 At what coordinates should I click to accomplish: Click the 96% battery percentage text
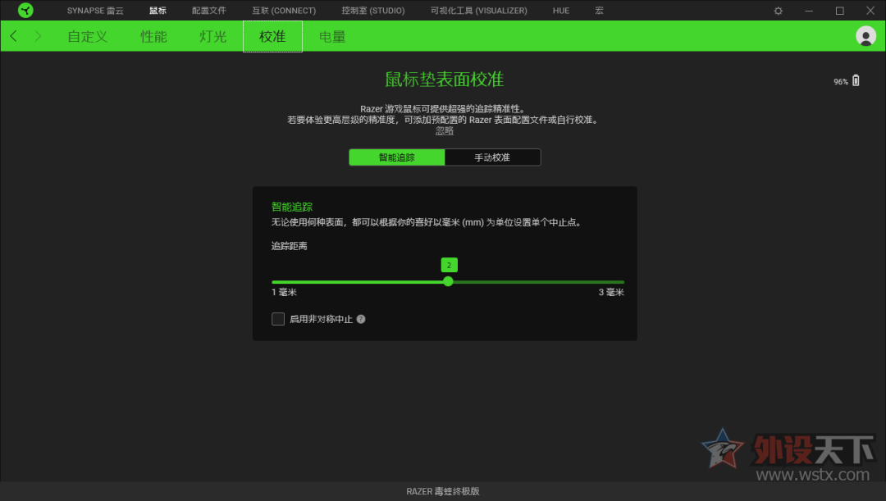point(841,81)
